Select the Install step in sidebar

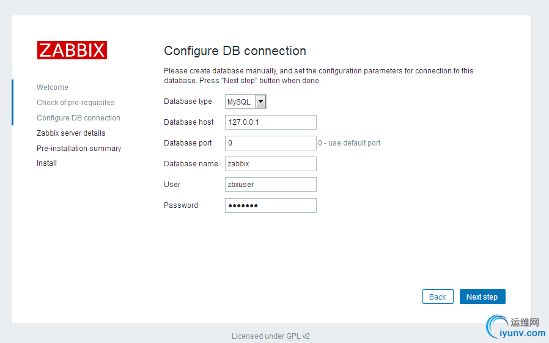pos(46,163)
